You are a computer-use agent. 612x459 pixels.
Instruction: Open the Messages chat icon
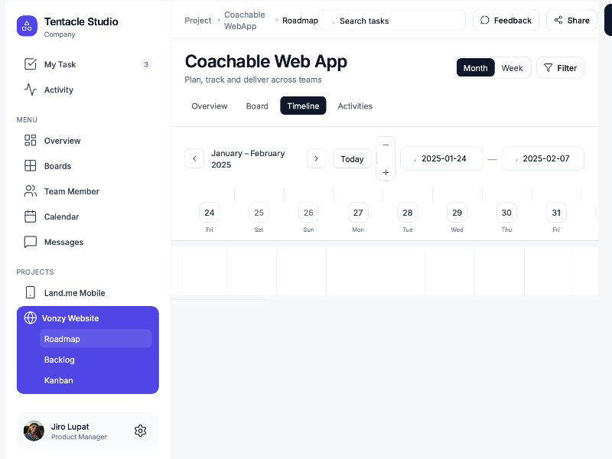[31, 242]
